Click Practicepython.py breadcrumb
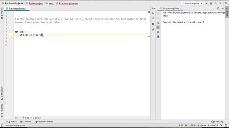This screenshot has width=229, height=128. 67,3
